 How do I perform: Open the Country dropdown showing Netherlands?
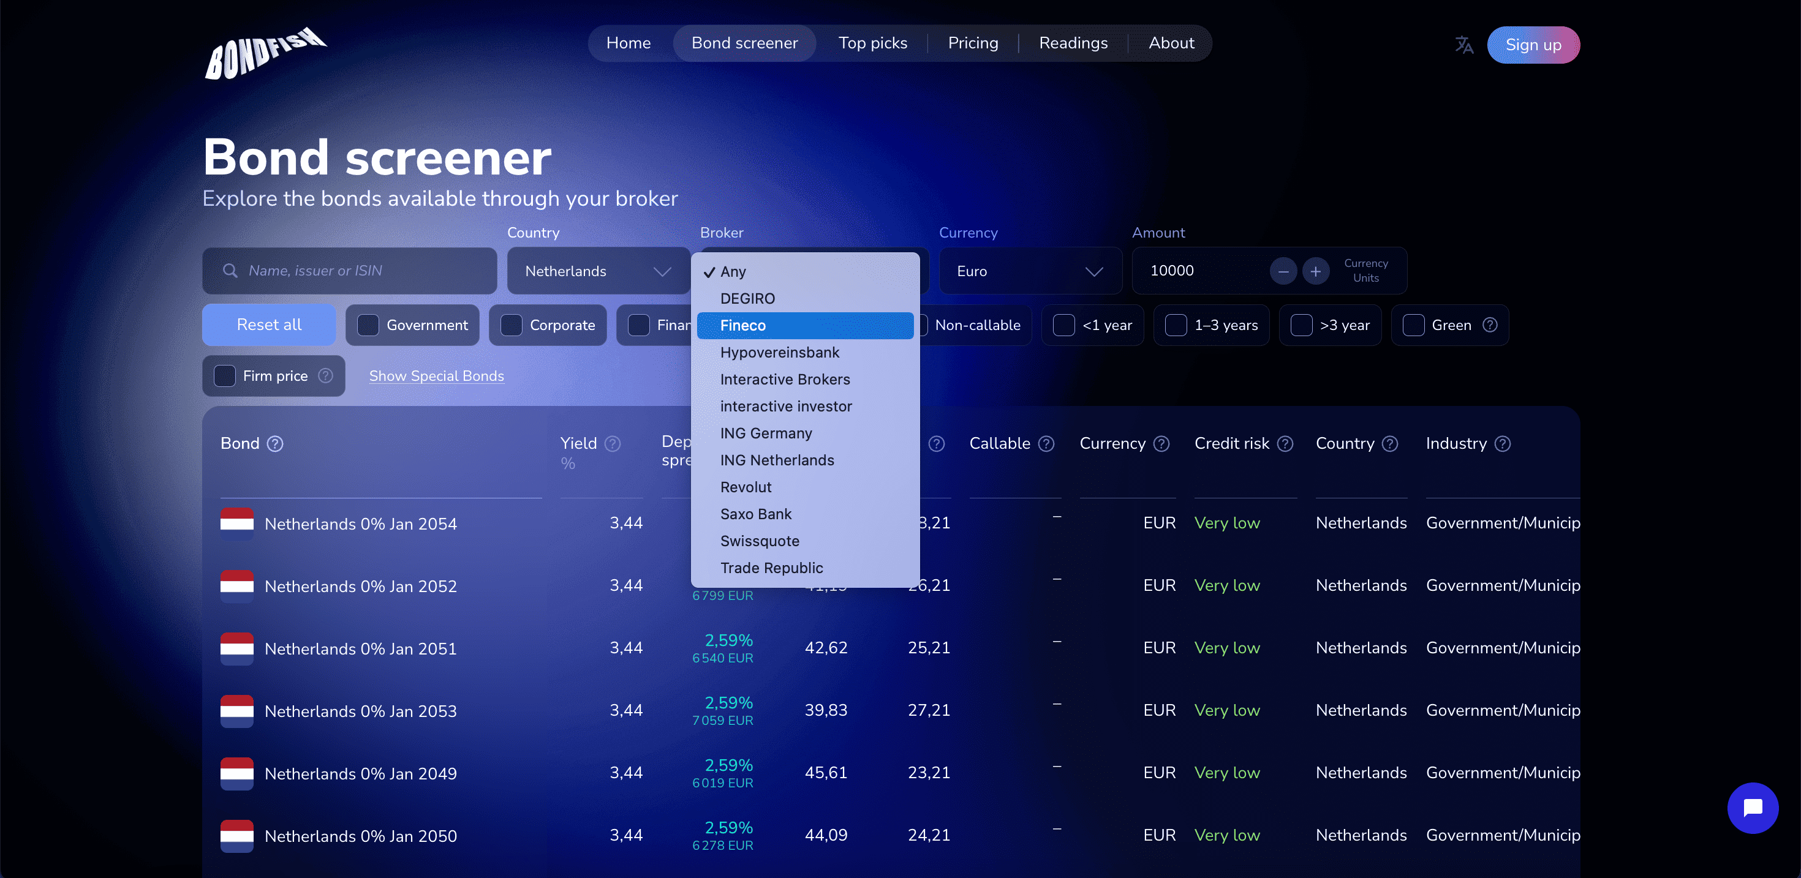pos(598,271)
